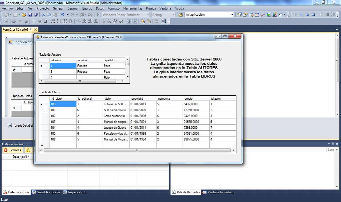The height and width of the screenshot is (202, 341).
Task: Stop debugging with the square icon
Action: pyautogui.click(x=307, y=15)
